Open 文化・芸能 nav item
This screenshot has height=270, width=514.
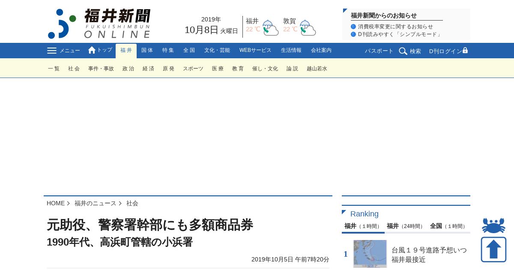[217, 51]
